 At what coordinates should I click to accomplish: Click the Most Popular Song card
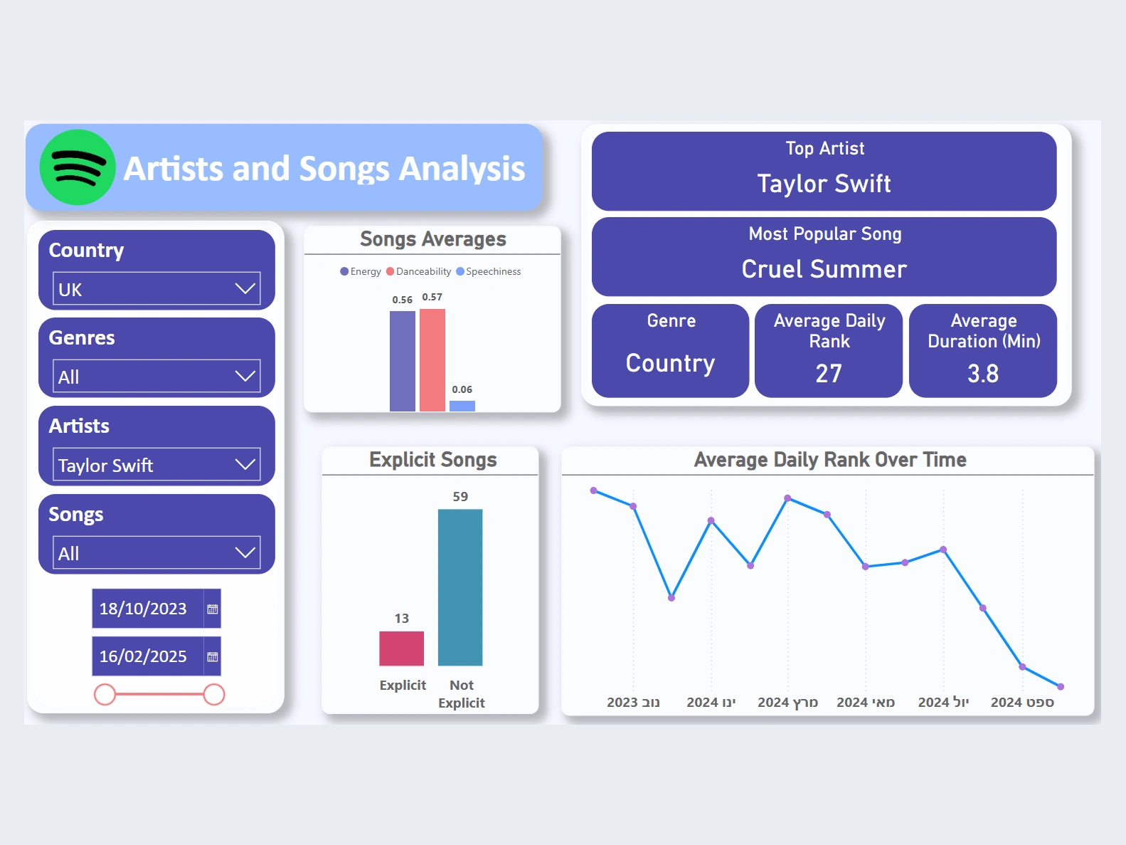click(x=824, y=256)
